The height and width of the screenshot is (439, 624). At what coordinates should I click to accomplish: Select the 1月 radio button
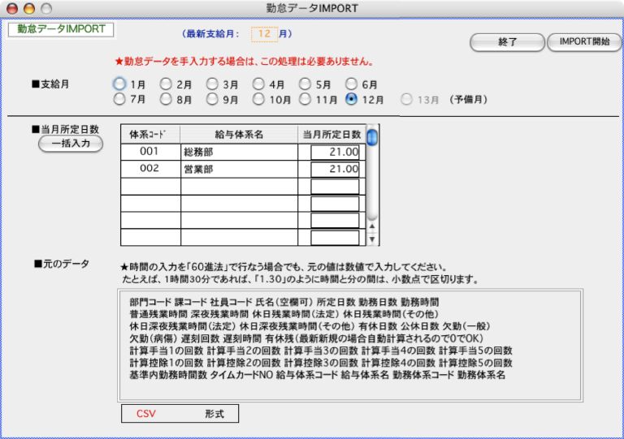(120, 84)
